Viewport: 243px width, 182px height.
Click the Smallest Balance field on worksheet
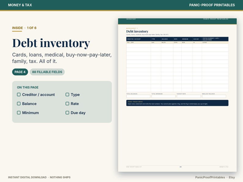point(214,96)
